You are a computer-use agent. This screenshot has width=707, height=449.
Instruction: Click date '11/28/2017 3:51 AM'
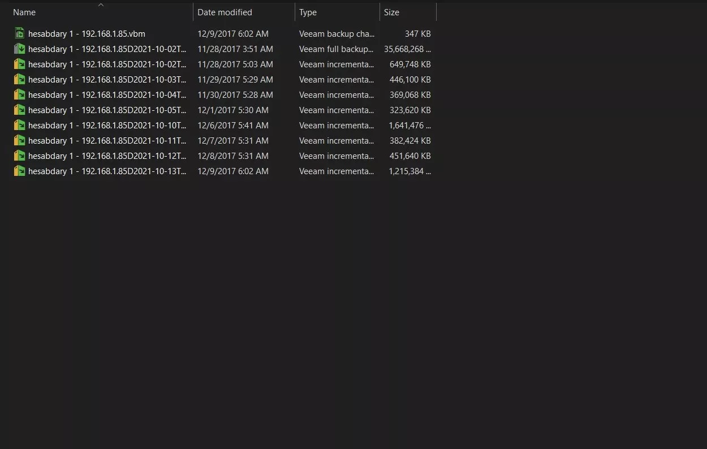235,49
